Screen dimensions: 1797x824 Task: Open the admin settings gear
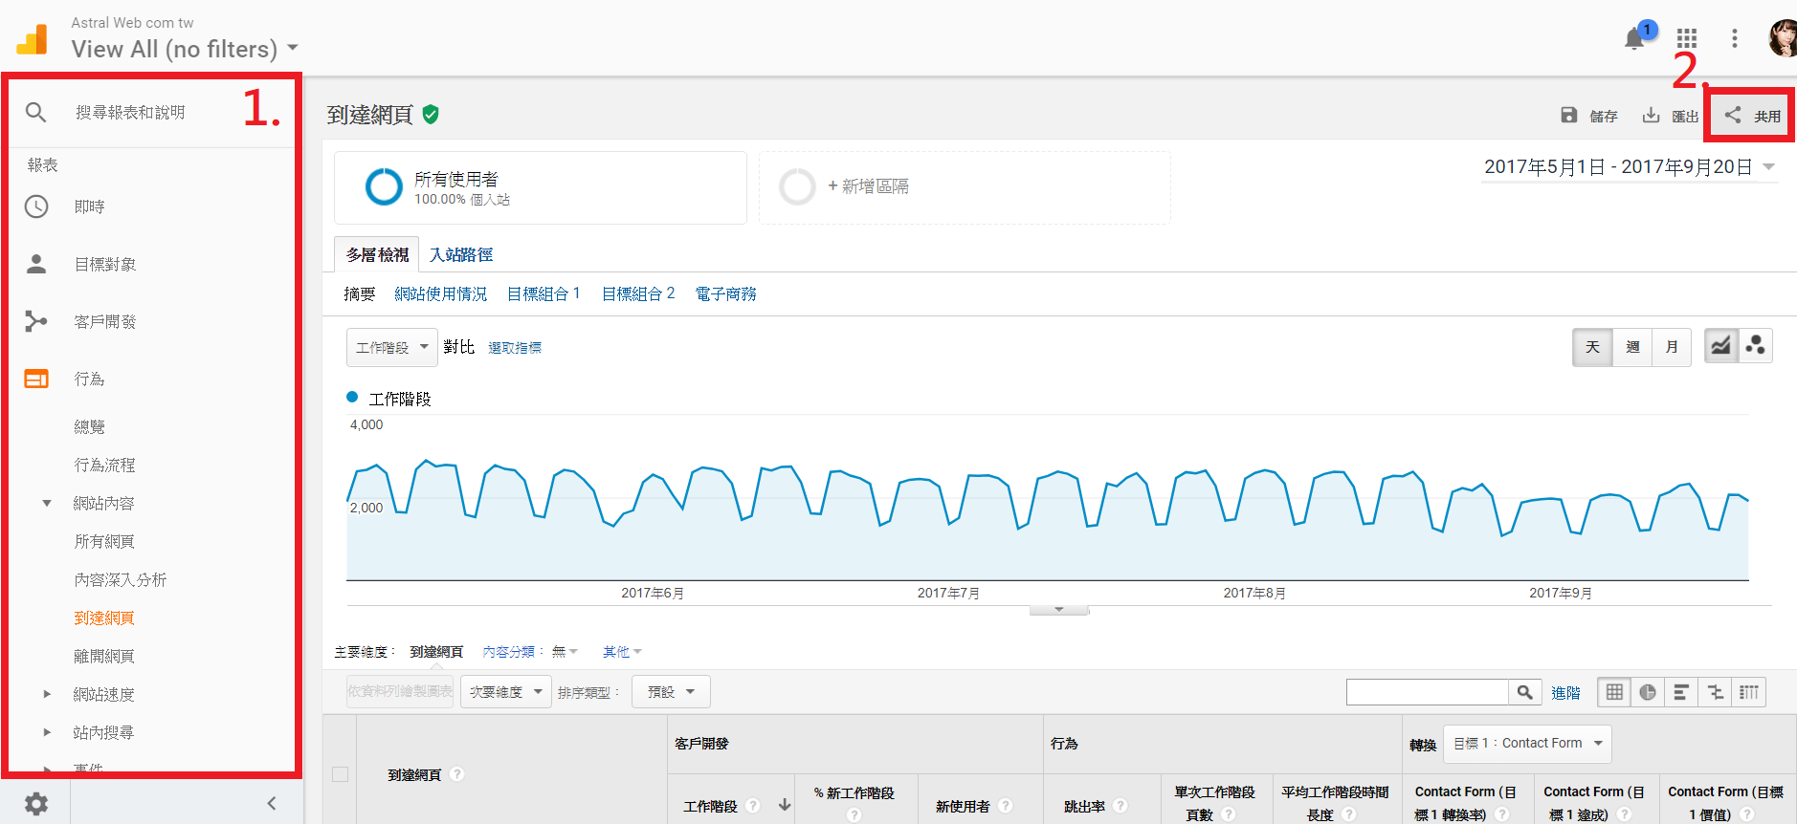(36, 804)
